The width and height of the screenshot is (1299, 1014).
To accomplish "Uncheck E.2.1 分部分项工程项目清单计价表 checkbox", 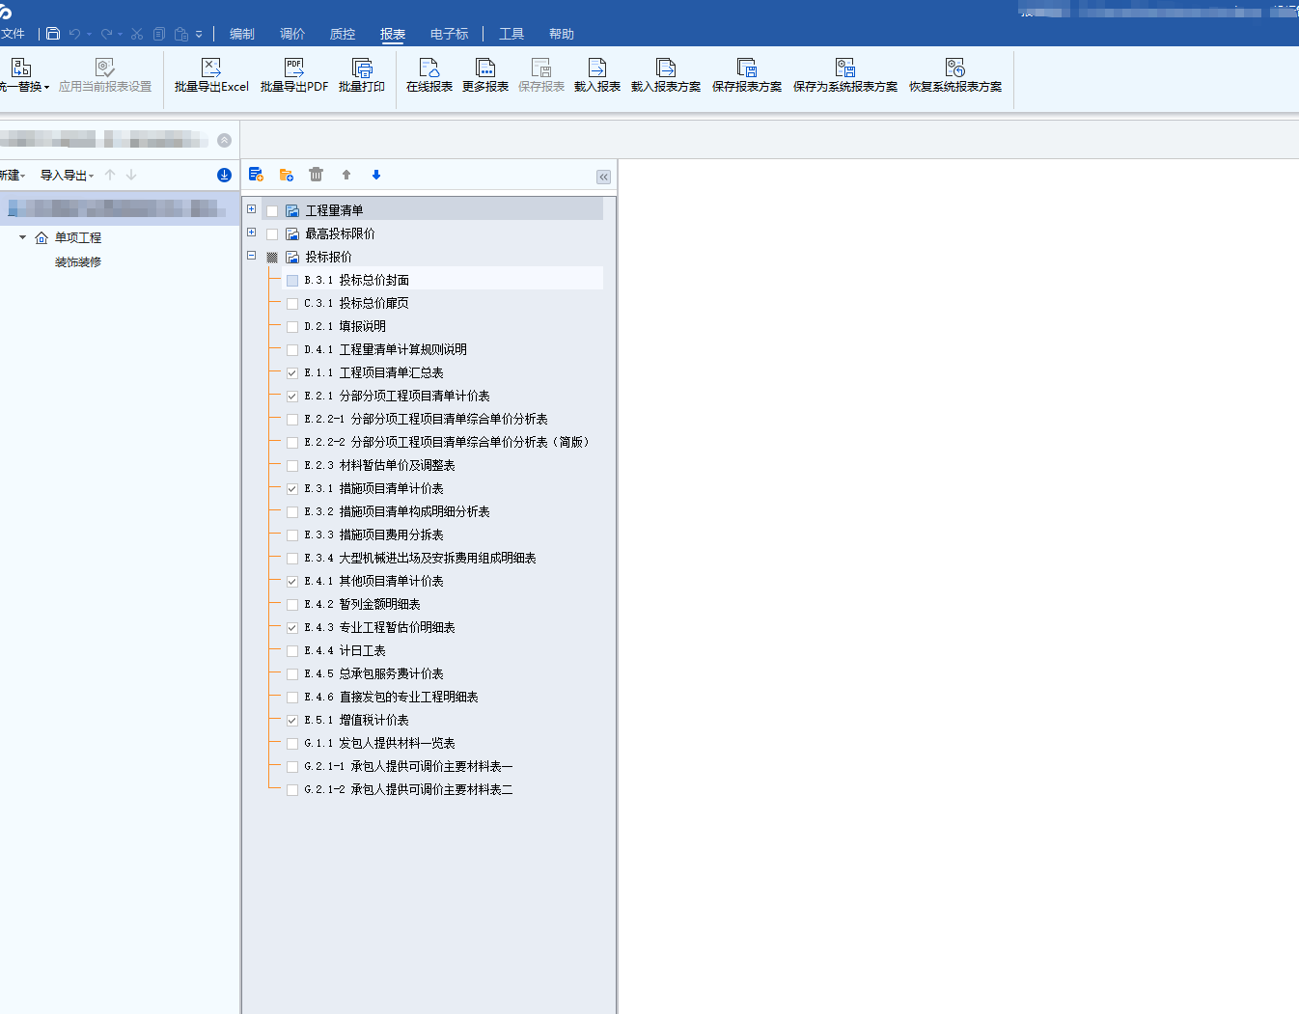I will tap(292, 396).
